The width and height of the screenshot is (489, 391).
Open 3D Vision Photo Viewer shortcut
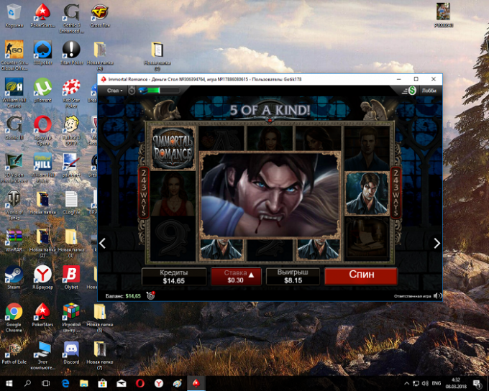[x=14, y=167]
